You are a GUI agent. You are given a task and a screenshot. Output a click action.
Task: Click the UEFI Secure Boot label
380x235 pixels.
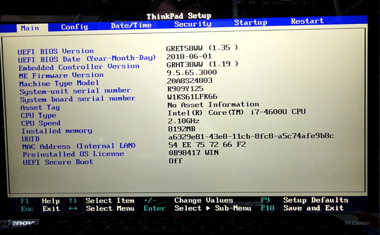point(58,162)
